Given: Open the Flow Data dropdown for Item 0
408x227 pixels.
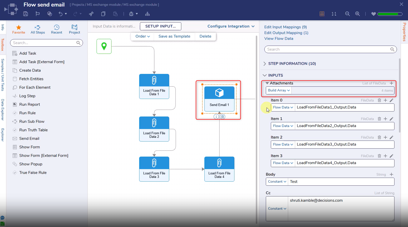Looking at the screenshot, I should pos(283,107).
